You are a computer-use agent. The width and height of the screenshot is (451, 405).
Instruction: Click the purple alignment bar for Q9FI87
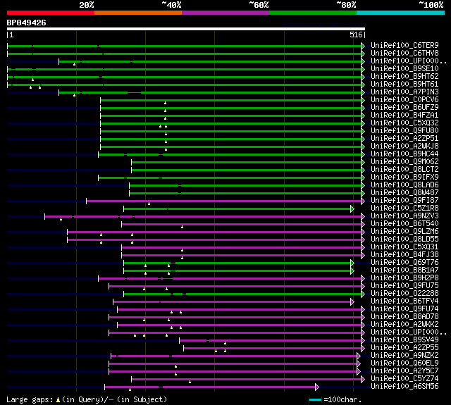pyautogui.click(x=224, y=201)
